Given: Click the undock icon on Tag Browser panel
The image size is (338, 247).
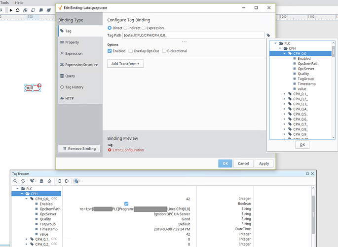Looking at the screenshot, I should click(x=307, y=174).
